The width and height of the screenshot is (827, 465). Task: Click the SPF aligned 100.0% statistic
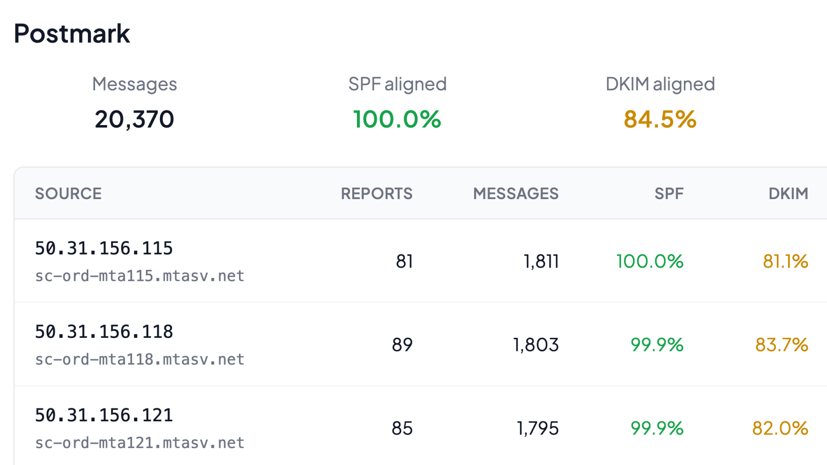tap(396, 119)
